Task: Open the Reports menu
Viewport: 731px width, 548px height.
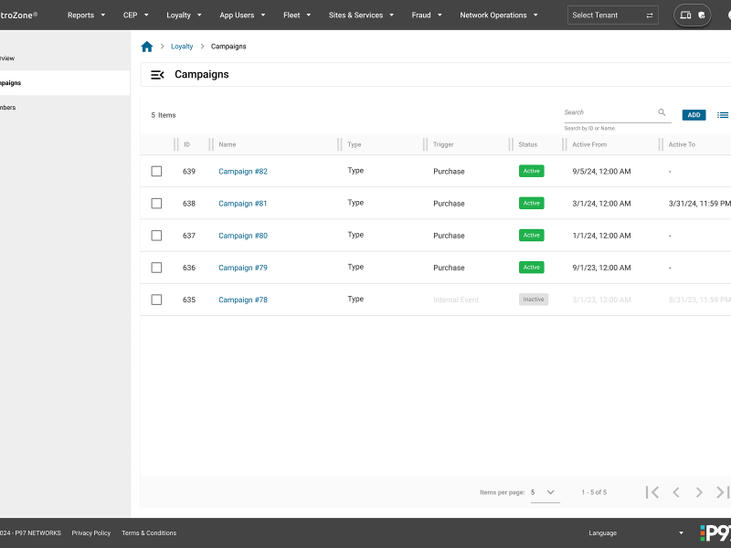Action: [x=85, y=15]
